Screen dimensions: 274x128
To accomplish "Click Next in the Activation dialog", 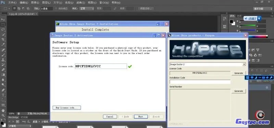I will tap(141, 117).
